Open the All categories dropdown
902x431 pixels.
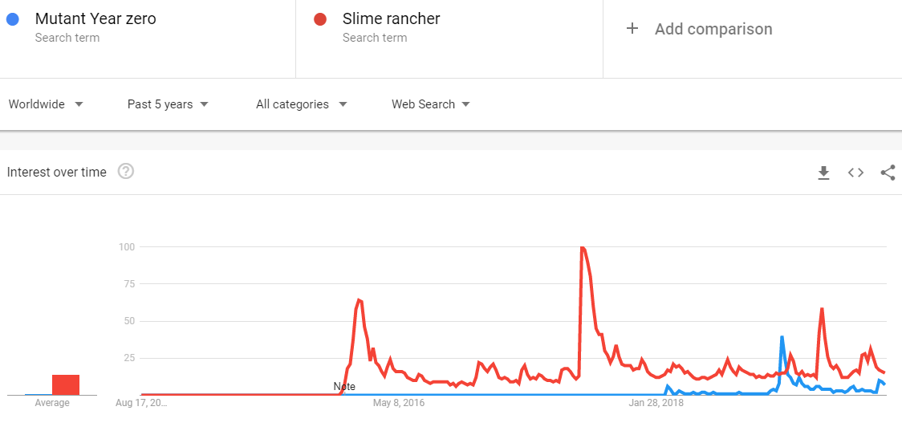click(302, 104)
